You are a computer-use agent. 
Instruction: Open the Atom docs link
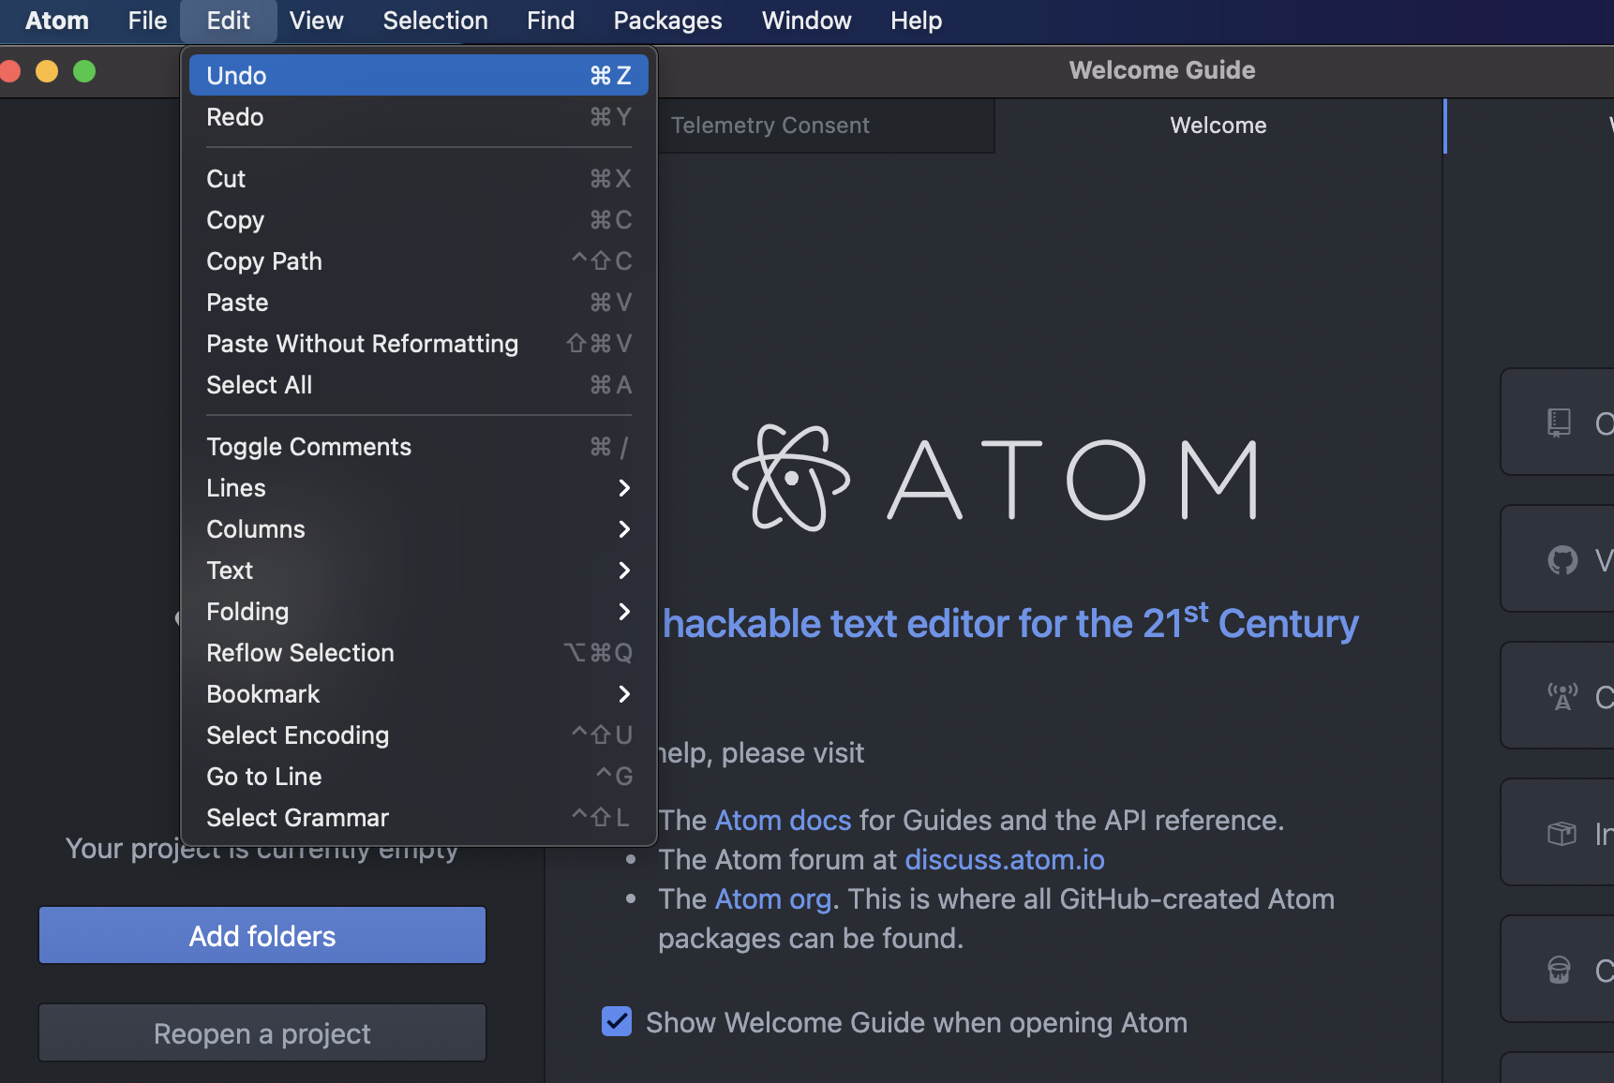783,820
